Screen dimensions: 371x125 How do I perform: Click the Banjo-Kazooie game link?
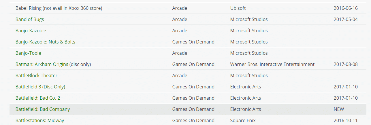[31, 31]
